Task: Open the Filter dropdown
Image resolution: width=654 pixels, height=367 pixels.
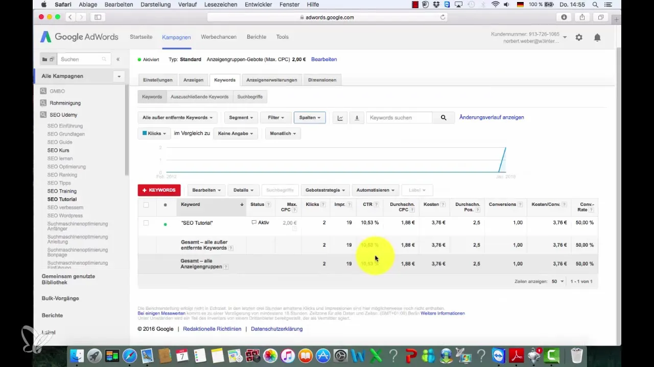Action: (x=276, y=118)
